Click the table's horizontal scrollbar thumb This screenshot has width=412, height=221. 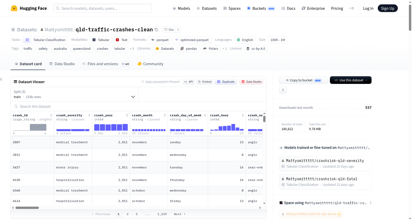pos(27,208)
